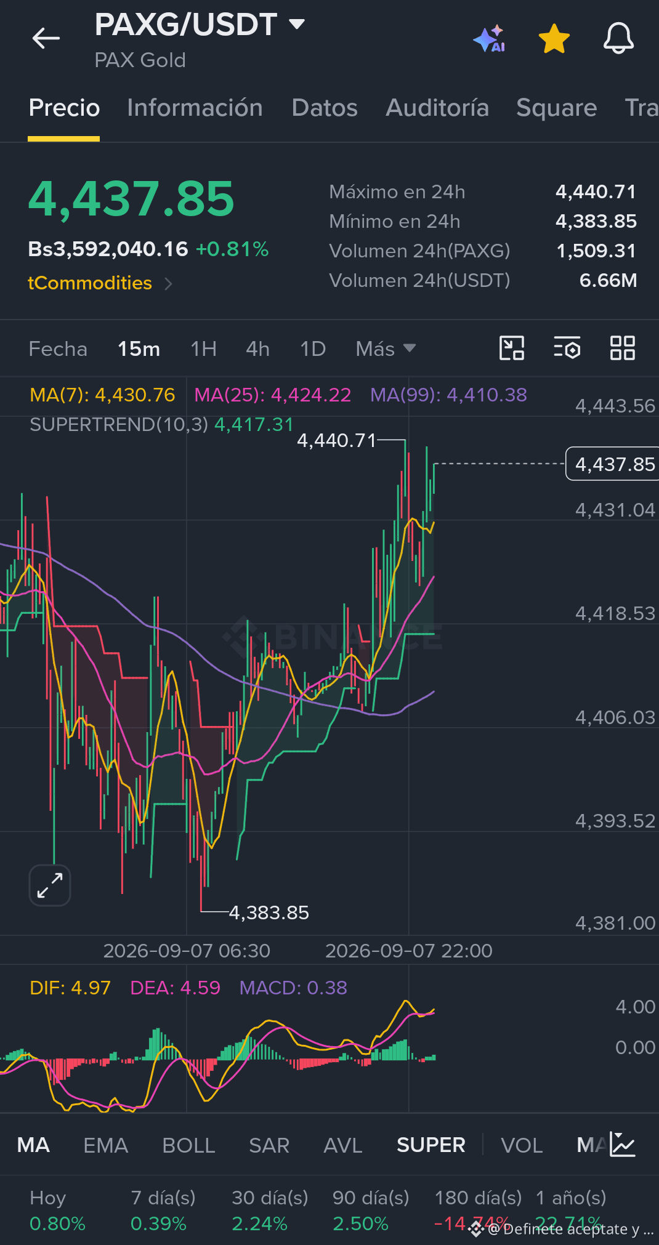The width and height of the screenshot is (659, 1245).
Task: Open the chart drawing tools icon
Action: (x=512, y=348)
